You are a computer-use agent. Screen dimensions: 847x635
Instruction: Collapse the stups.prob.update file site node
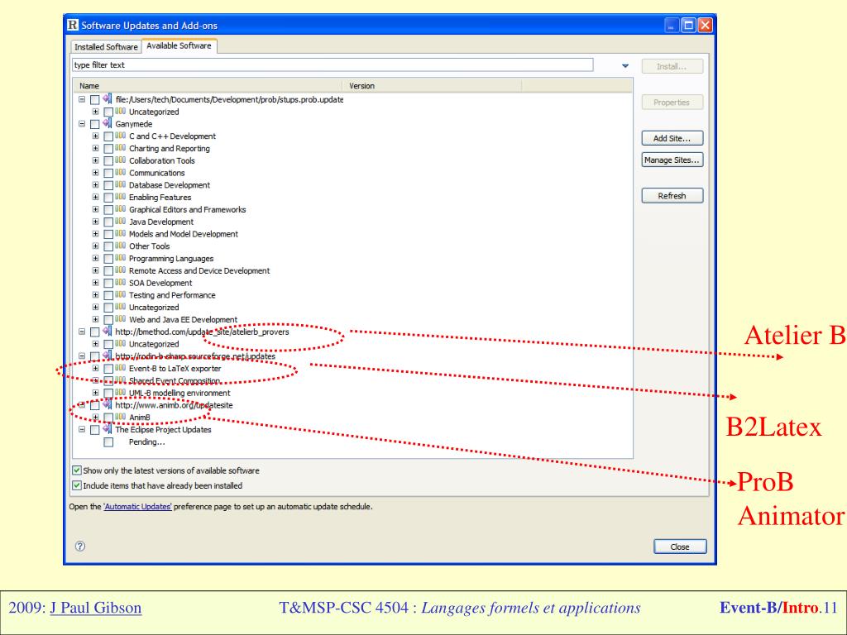pyautogui.click(x=82, y=99)
